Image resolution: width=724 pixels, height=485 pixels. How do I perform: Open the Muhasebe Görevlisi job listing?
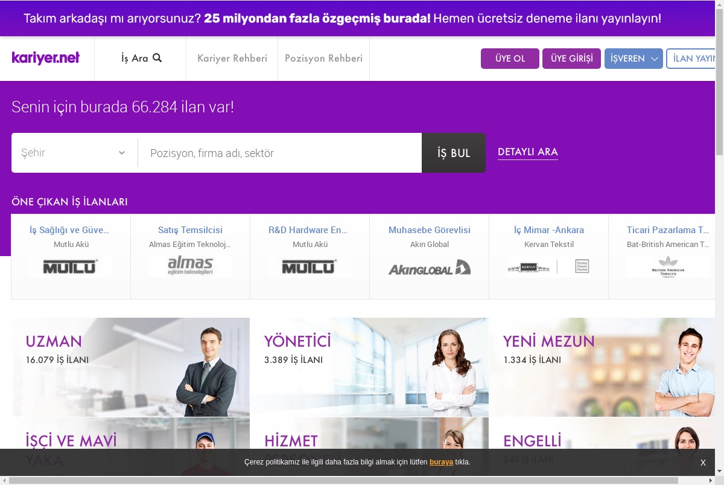(430, 230)
